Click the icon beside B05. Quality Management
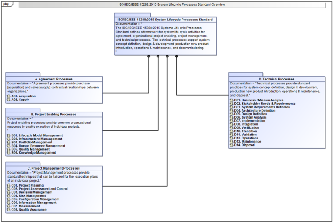 coord(9,149)
